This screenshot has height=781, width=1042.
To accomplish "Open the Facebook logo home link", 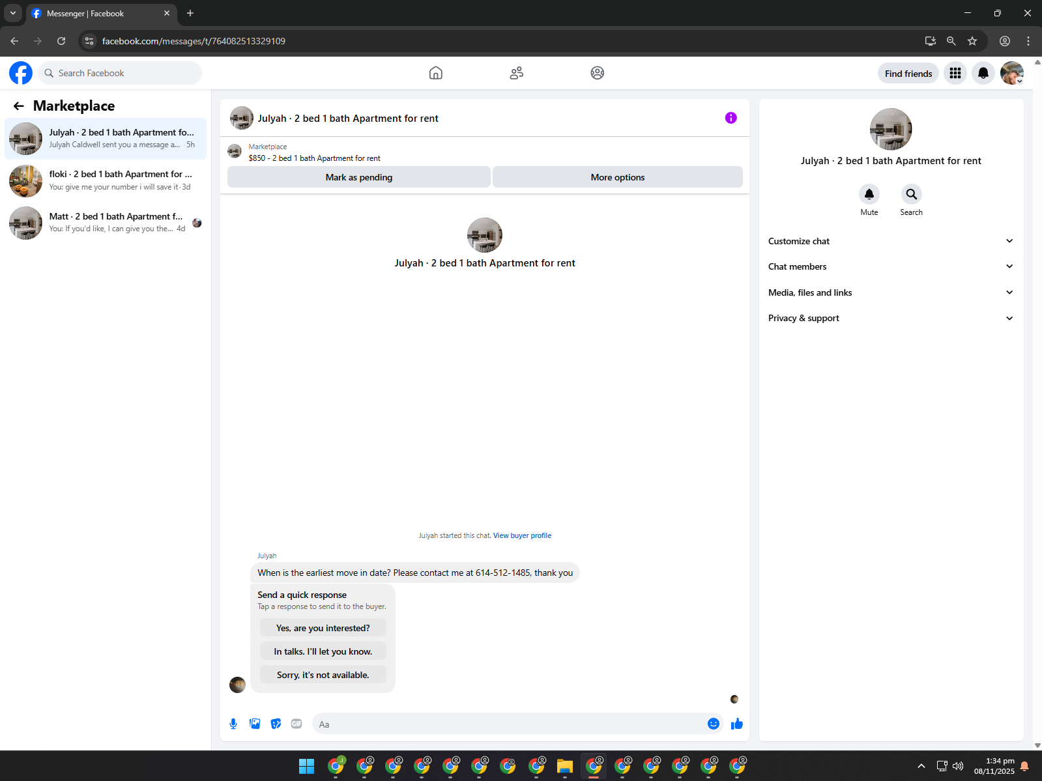I will tap(21, 73).
